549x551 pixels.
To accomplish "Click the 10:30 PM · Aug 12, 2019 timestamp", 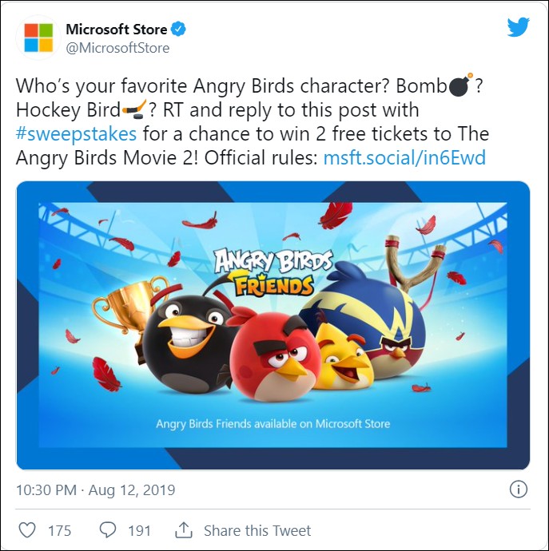I will click(x=96, y=490).
